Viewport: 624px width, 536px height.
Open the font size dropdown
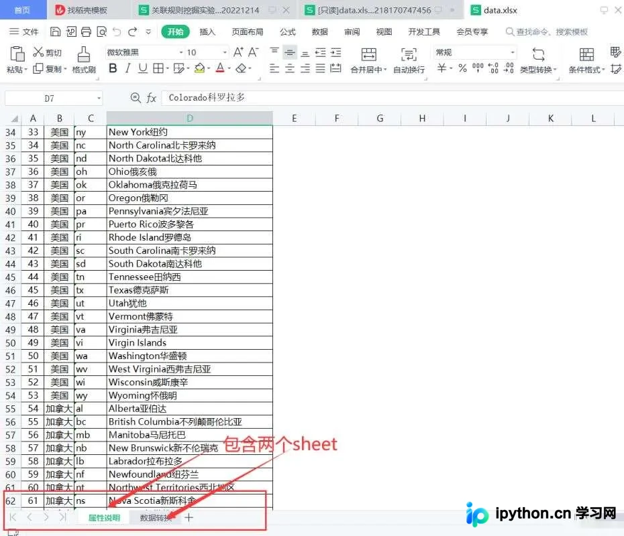coord(225,52)
